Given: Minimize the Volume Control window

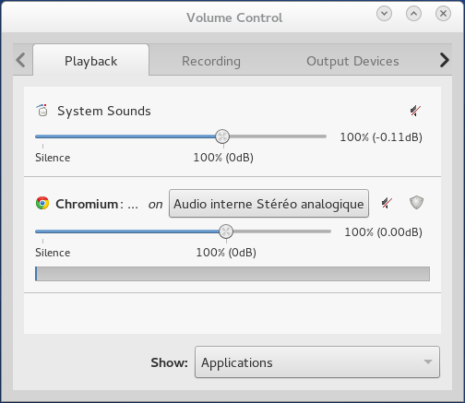Looking at the screenshot, I should click(x=384, y=14).
